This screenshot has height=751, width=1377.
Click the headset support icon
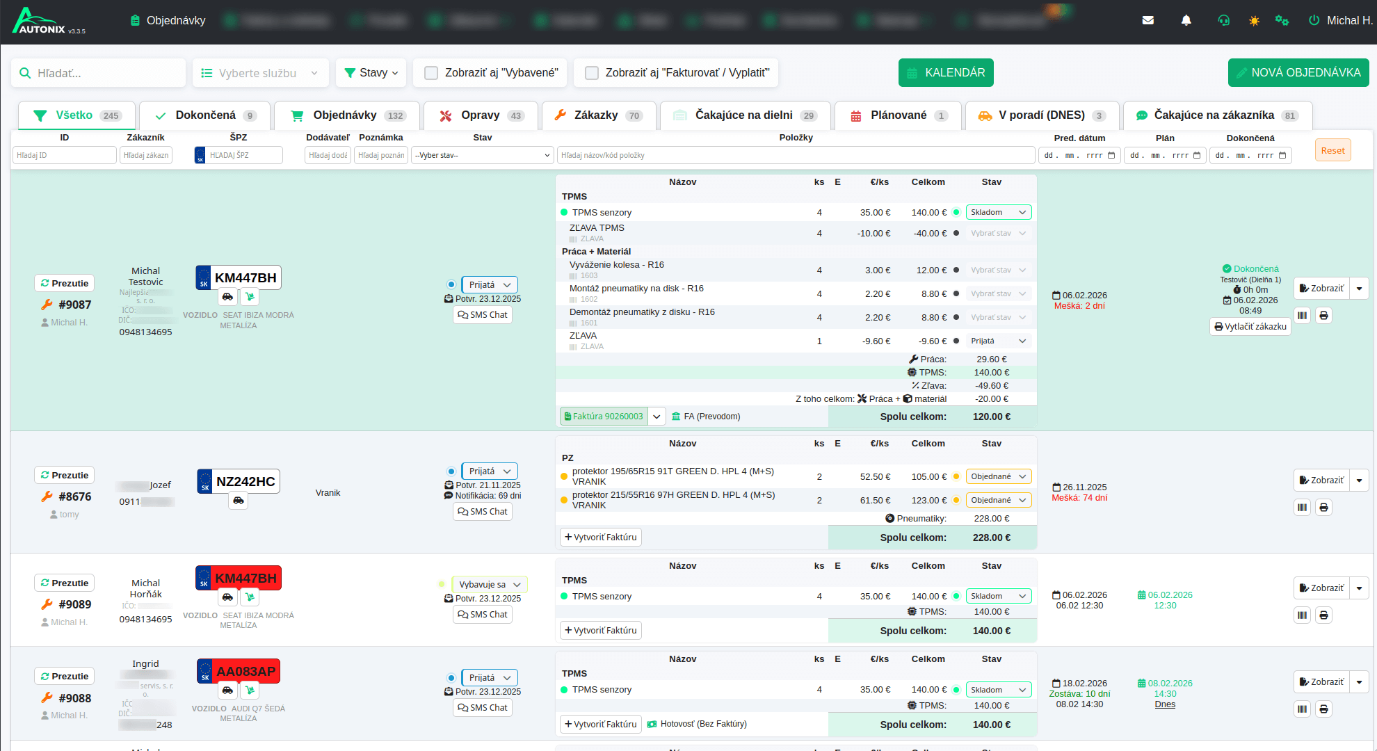click(x=1224, y=20)
